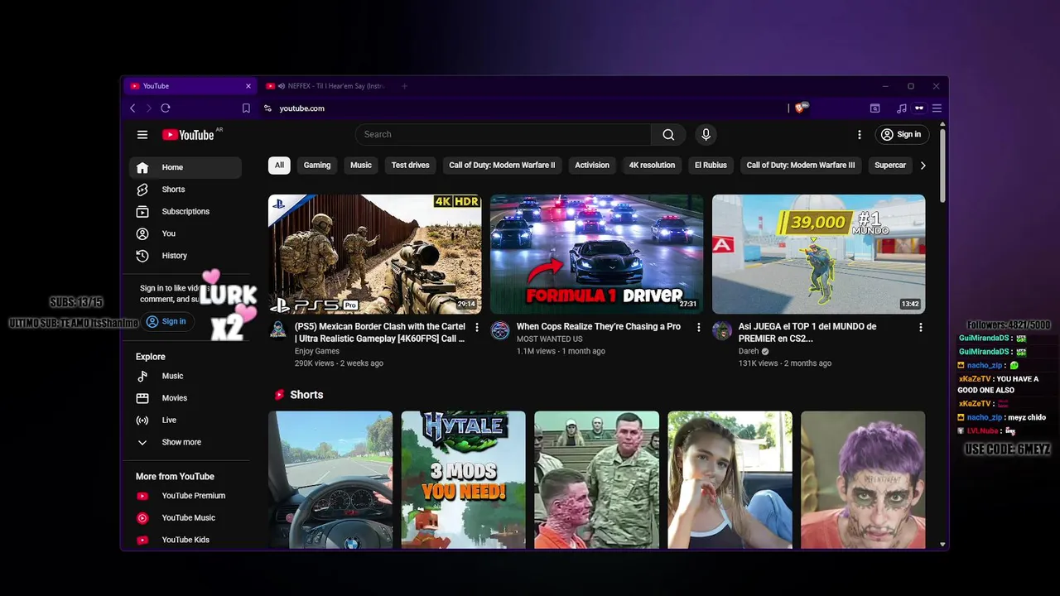Viewport: 1060px width, 596px height.
Task: Click the YouTube Search field
Action: (x=503, y=134)
